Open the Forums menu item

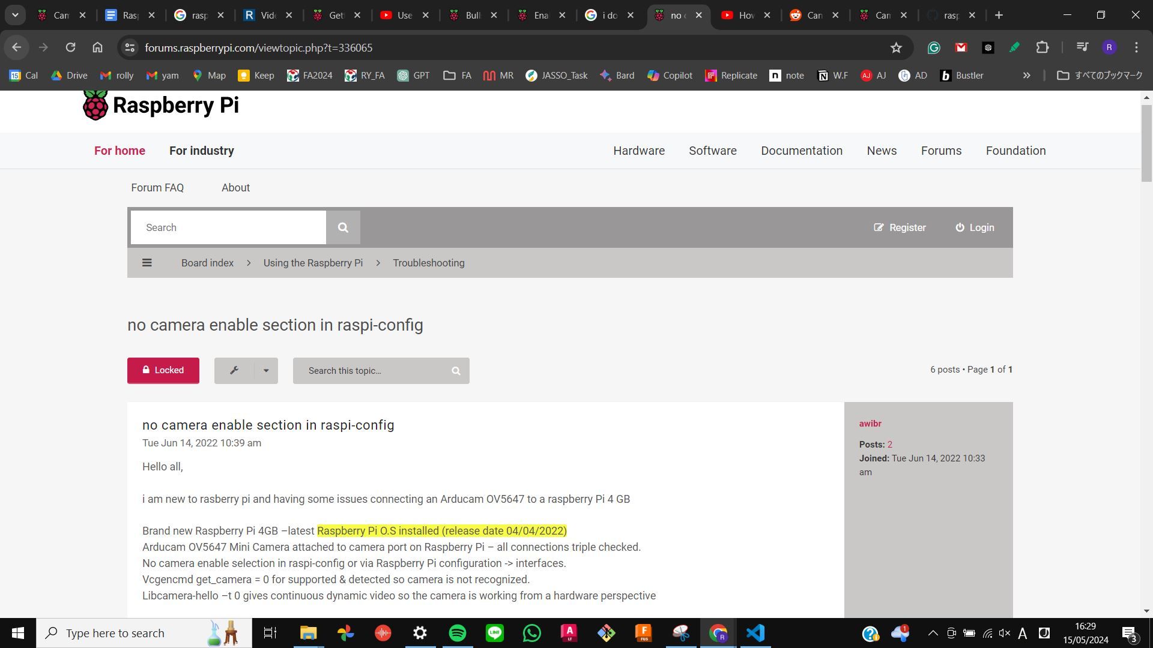pos(941,151)
